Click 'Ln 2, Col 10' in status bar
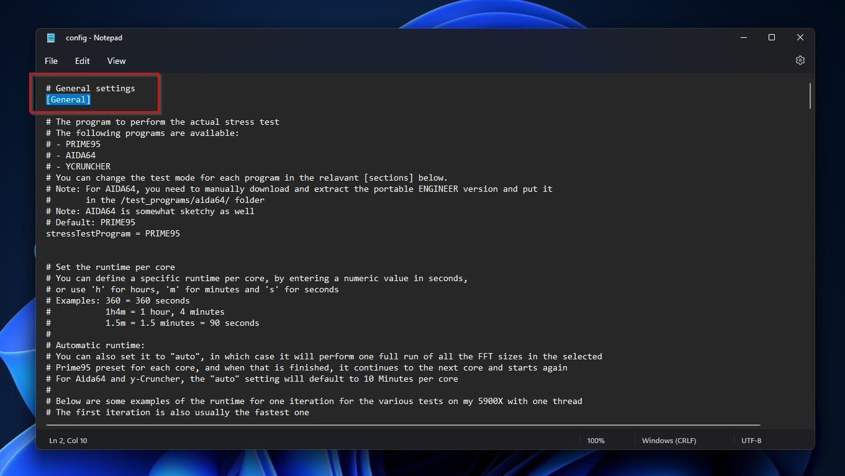Screen dimensions: 845x476 (x=68, y=441)
